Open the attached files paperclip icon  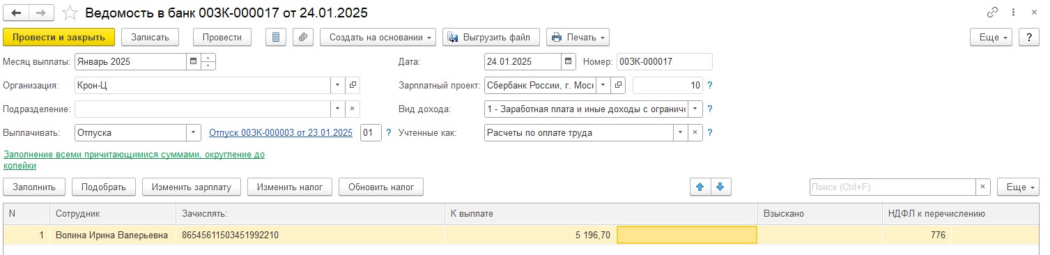(302, 37)
